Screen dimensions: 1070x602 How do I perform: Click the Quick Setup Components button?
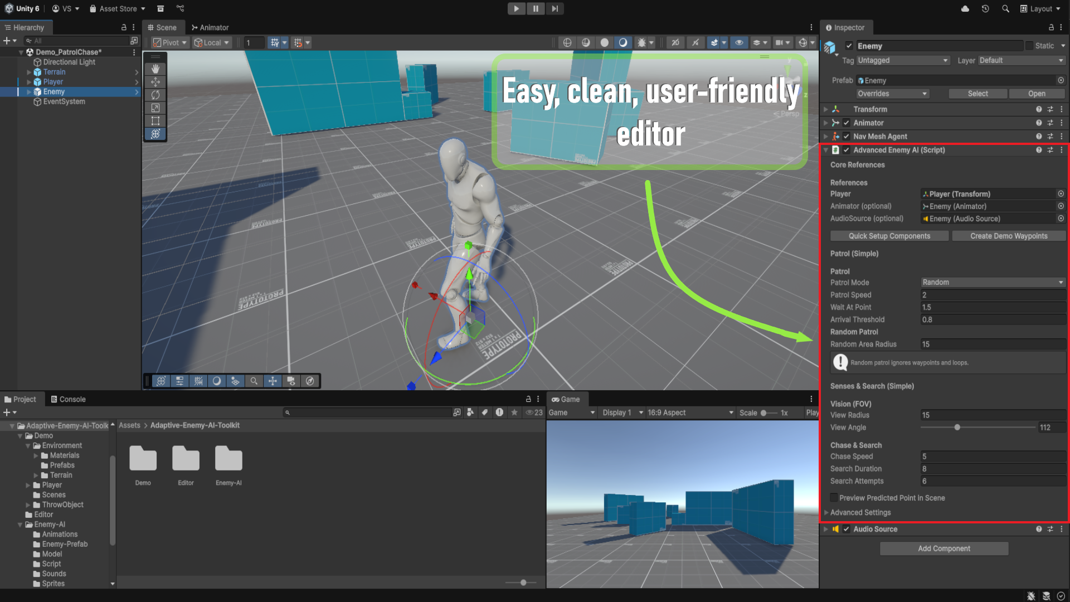click(x=889, y=236)
